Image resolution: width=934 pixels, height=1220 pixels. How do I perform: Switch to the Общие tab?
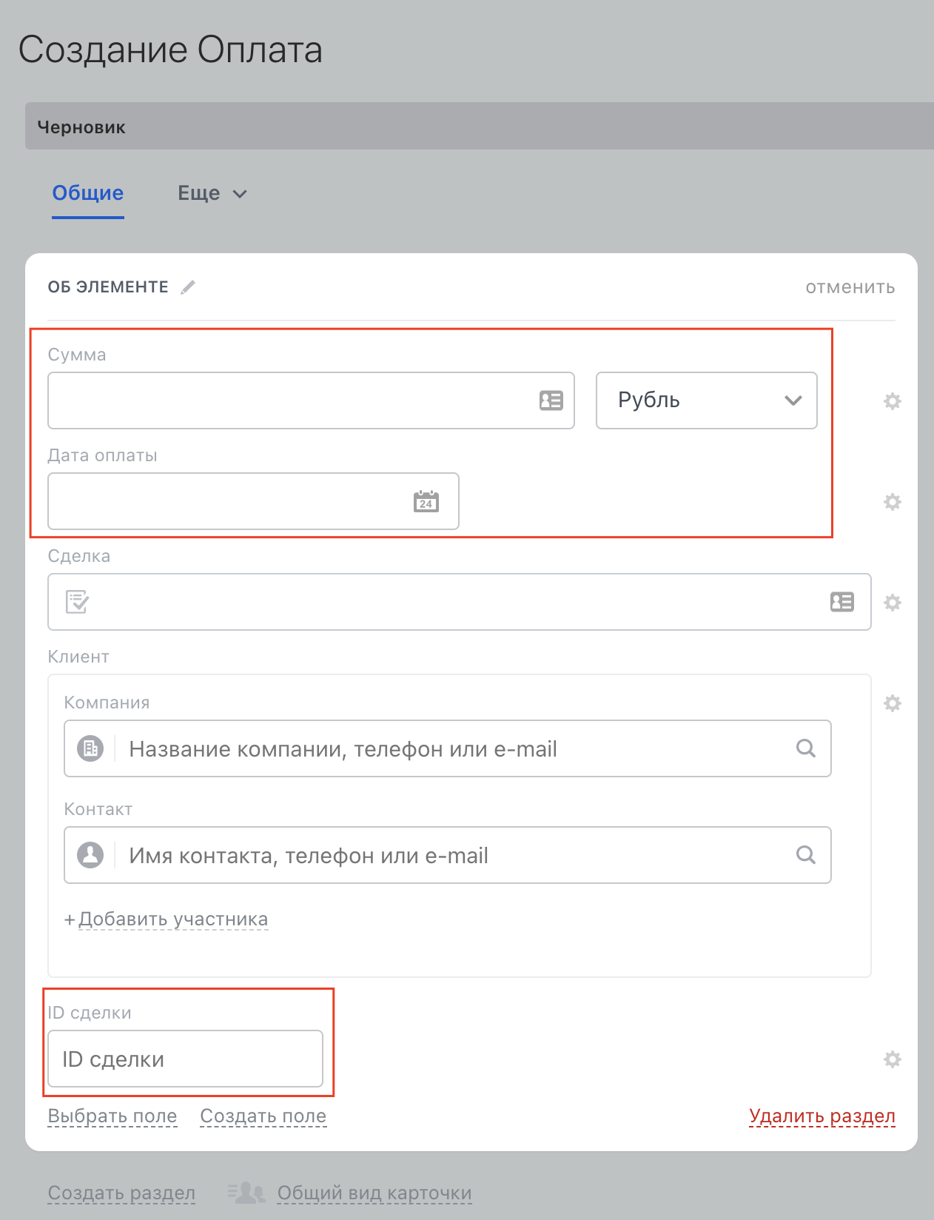click(88, 193)
